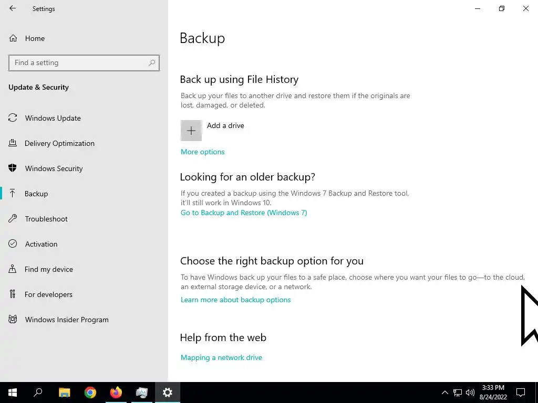The height and width of the screenshot is (403, 538).
Task: Click the search magnifier in Find a setting
Action: tap(152, 63)
